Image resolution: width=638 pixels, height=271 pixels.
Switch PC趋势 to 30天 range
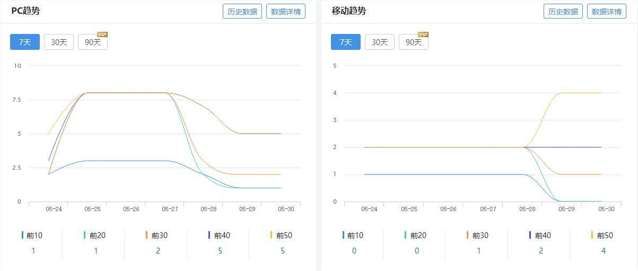coord(59,42)
